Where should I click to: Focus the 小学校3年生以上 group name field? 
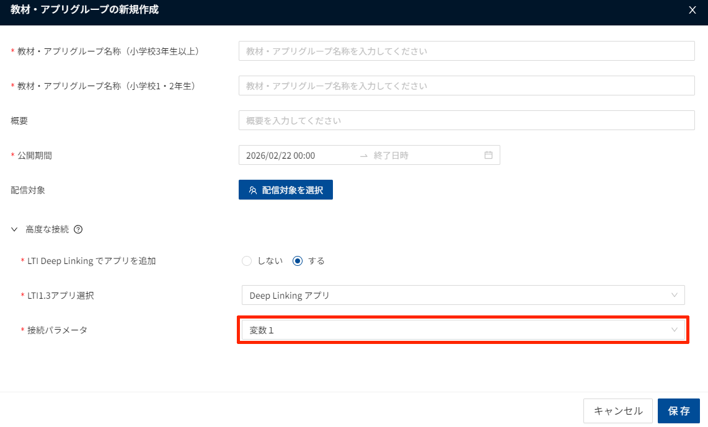[x=466, y=51]
